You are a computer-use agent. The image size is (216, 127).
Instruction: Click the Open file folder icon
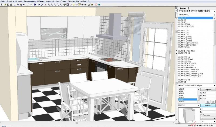pyautogui.click(x=5, y=5)
